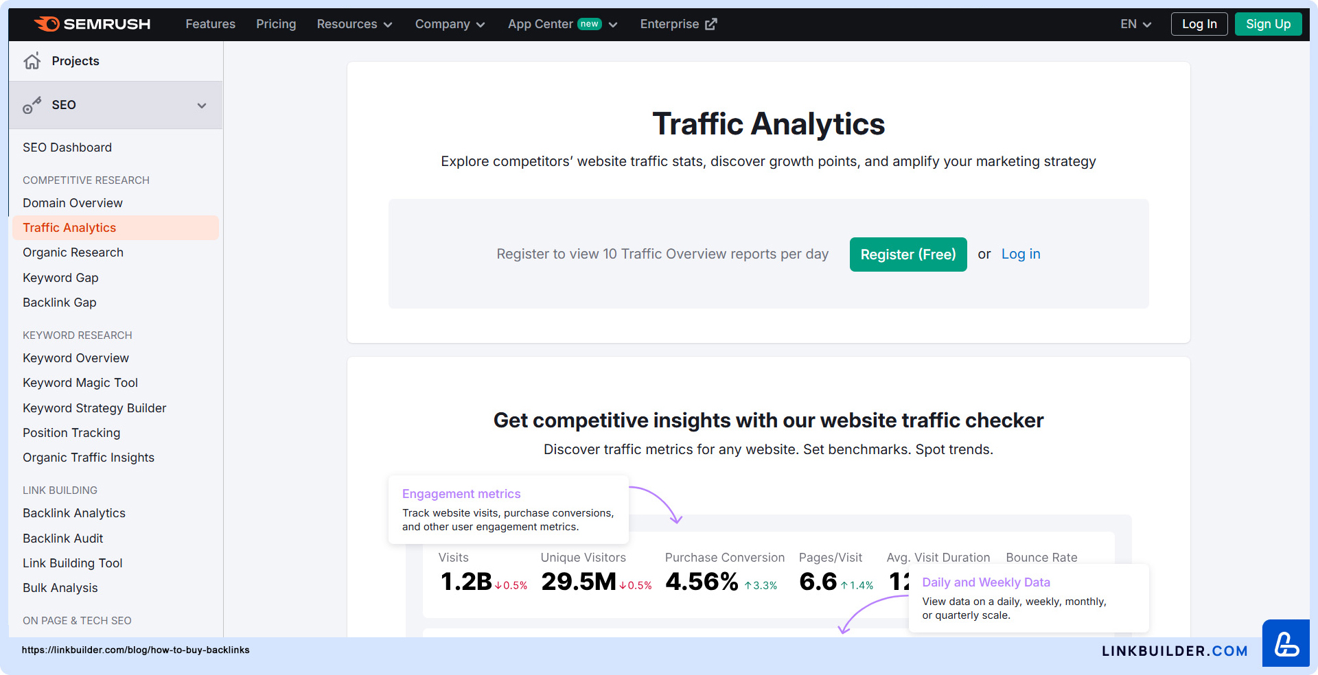Click the Pages/Visit value 6.6
This screenshot has width=1318, height=675.
click(818, 582)
